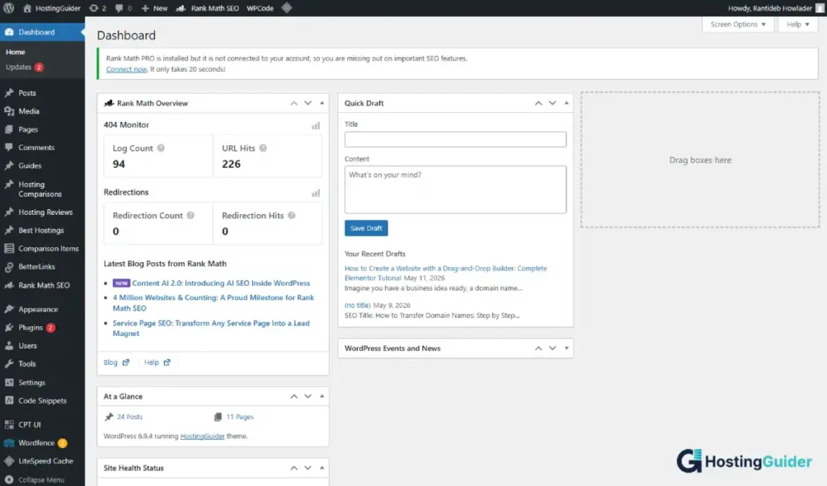Open the (no title) recent draft

tap(357, 305)
